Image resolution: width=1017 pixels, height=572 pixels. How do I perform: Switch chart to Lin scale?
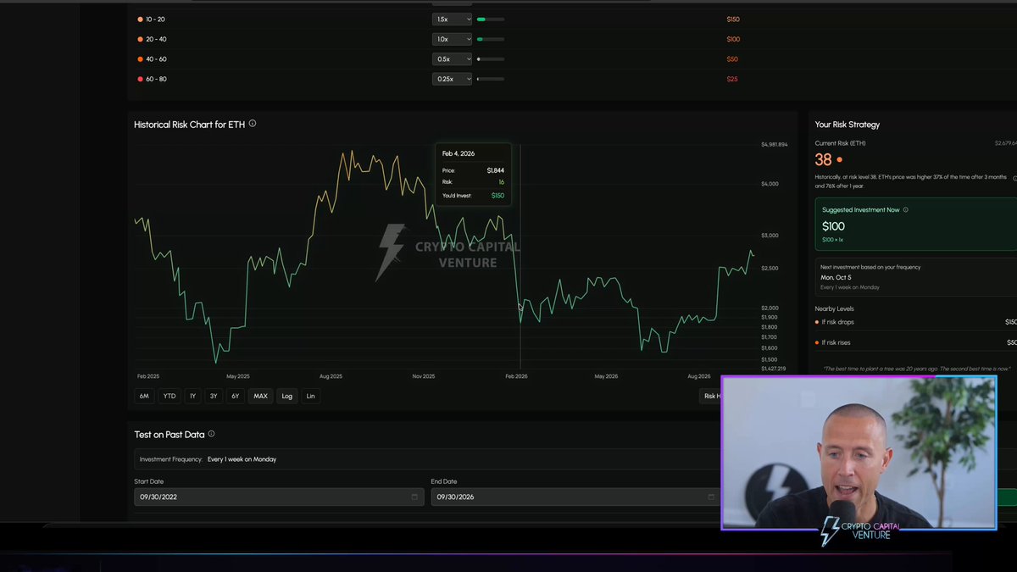(x=311, y=396)
